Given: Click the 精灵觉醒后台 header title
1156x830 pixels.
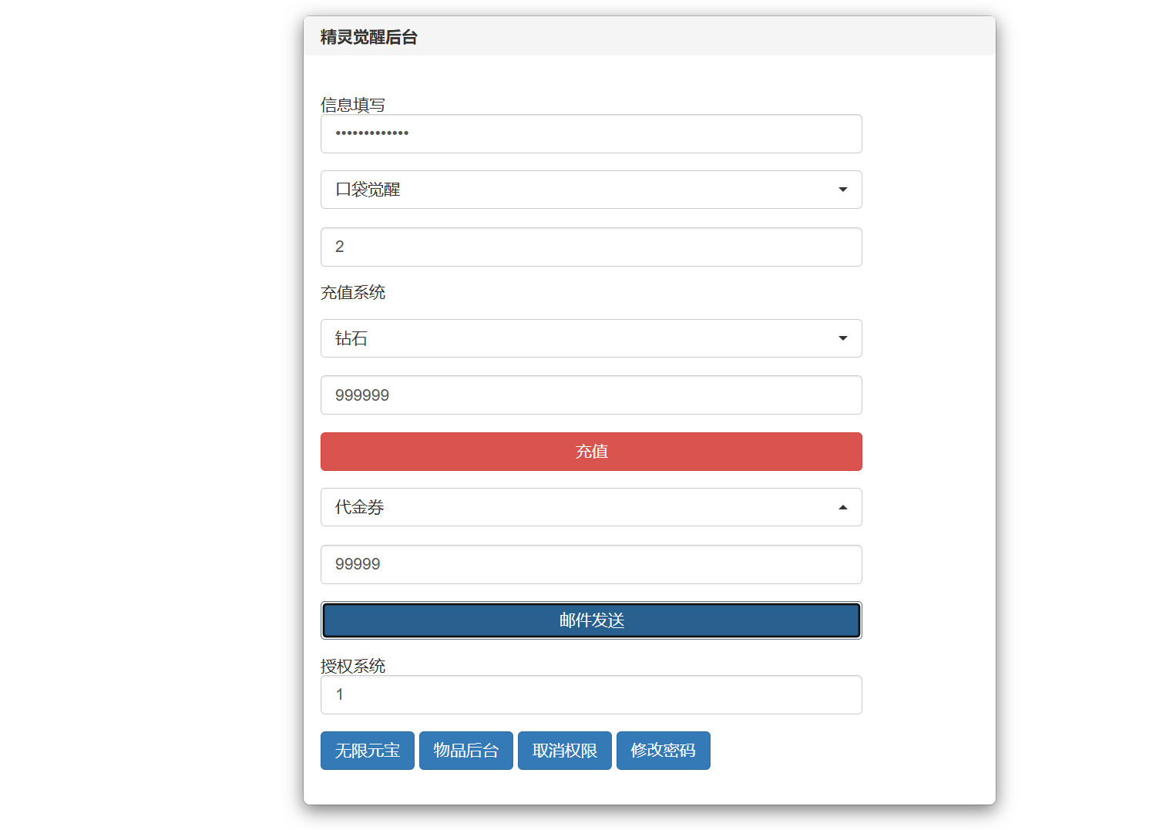Looking at the screenshot, I should coord(367,36).
